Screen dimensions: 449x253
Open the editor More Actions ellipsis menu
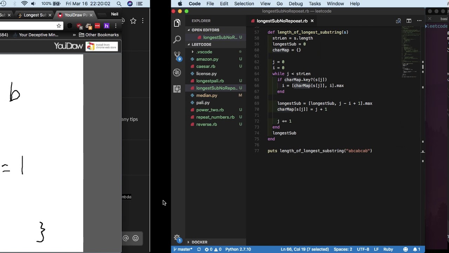click(419, 21)
